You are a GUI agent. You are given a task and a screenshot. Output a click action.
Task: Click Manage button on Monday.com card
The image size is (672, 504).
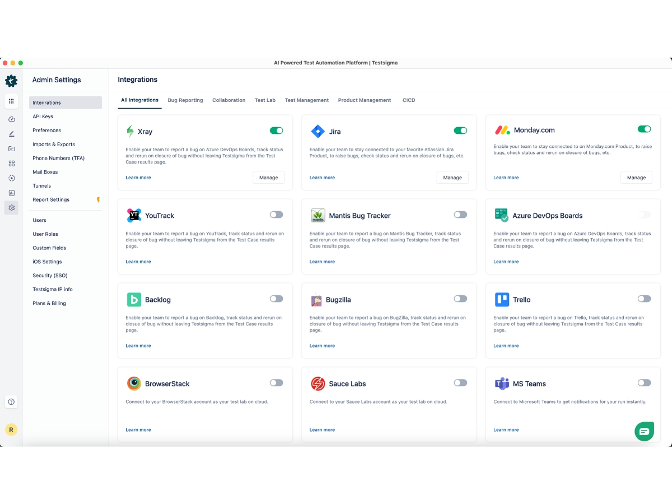pos(637,178)
